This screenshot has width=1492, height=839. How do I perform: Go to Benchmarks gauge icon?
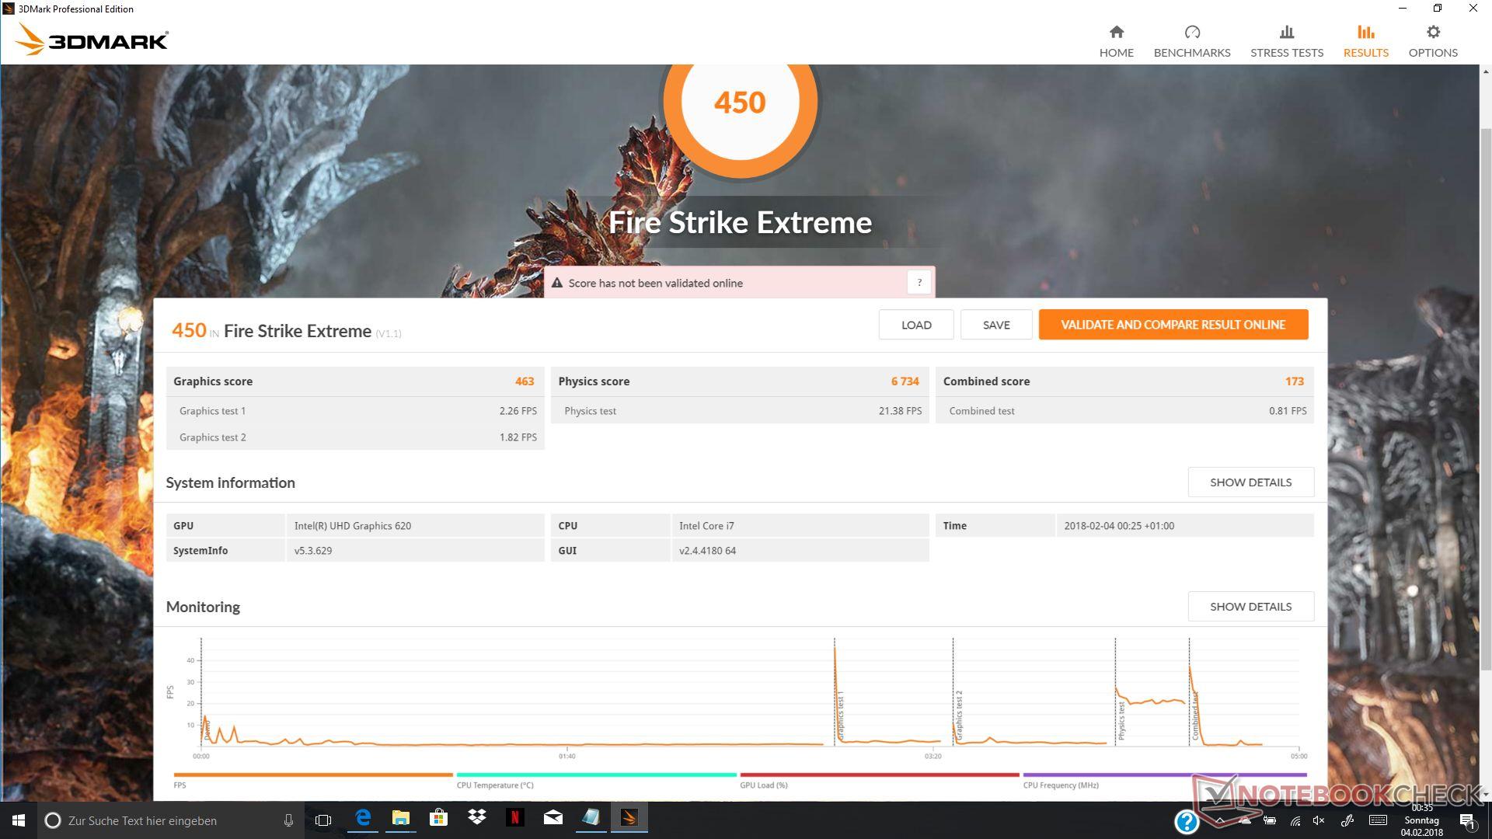[1191, 32]
